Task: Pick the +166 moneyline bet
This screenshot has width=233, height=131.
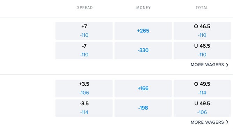Action: (143, 88)
